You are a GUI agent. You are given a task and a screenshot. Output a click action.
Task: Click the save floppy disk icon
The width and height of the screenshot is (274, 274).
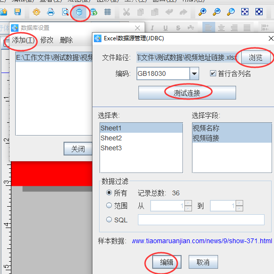coord(18,12)
